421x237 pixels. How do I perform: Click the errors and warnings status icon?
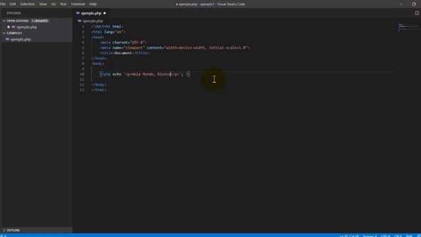(x=3, y=236)
